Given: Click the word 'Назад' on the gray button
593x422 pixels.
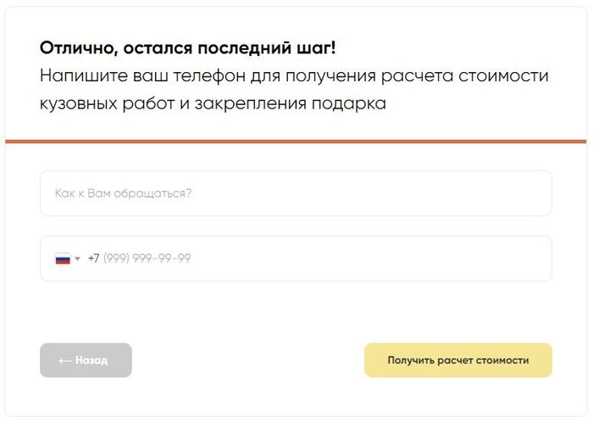Looking at the screenshot, I should coord(91,360).
